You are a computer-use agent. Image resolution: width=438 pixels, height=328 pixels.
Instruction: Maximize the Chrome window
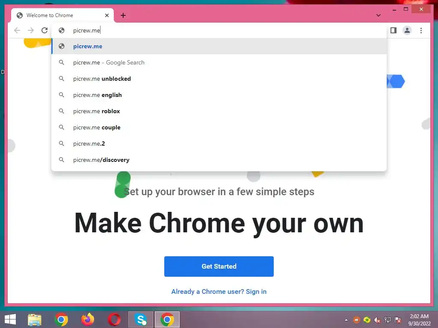[406, 9]
